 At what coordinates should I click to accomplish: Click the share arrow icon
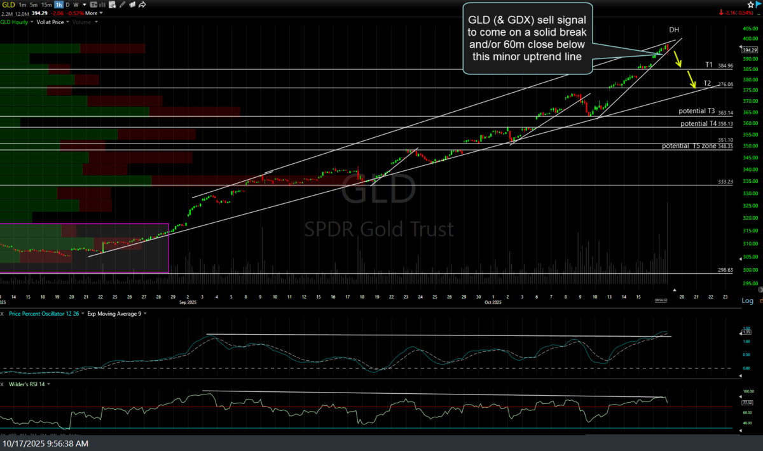[x=143, y=4]
